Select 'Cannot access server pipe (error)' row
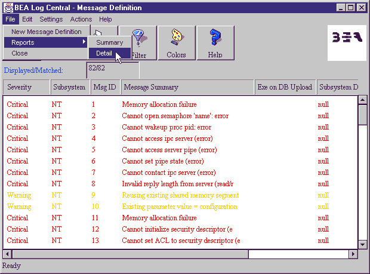 180,150
